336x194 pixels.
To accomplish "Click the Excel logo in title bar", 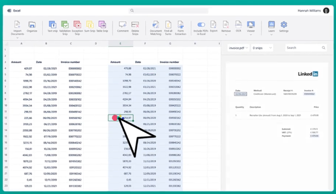I will [x=9, y=10].
